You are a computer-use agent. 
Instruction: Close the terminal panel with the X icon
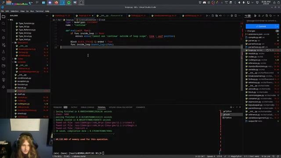point(240,107)
